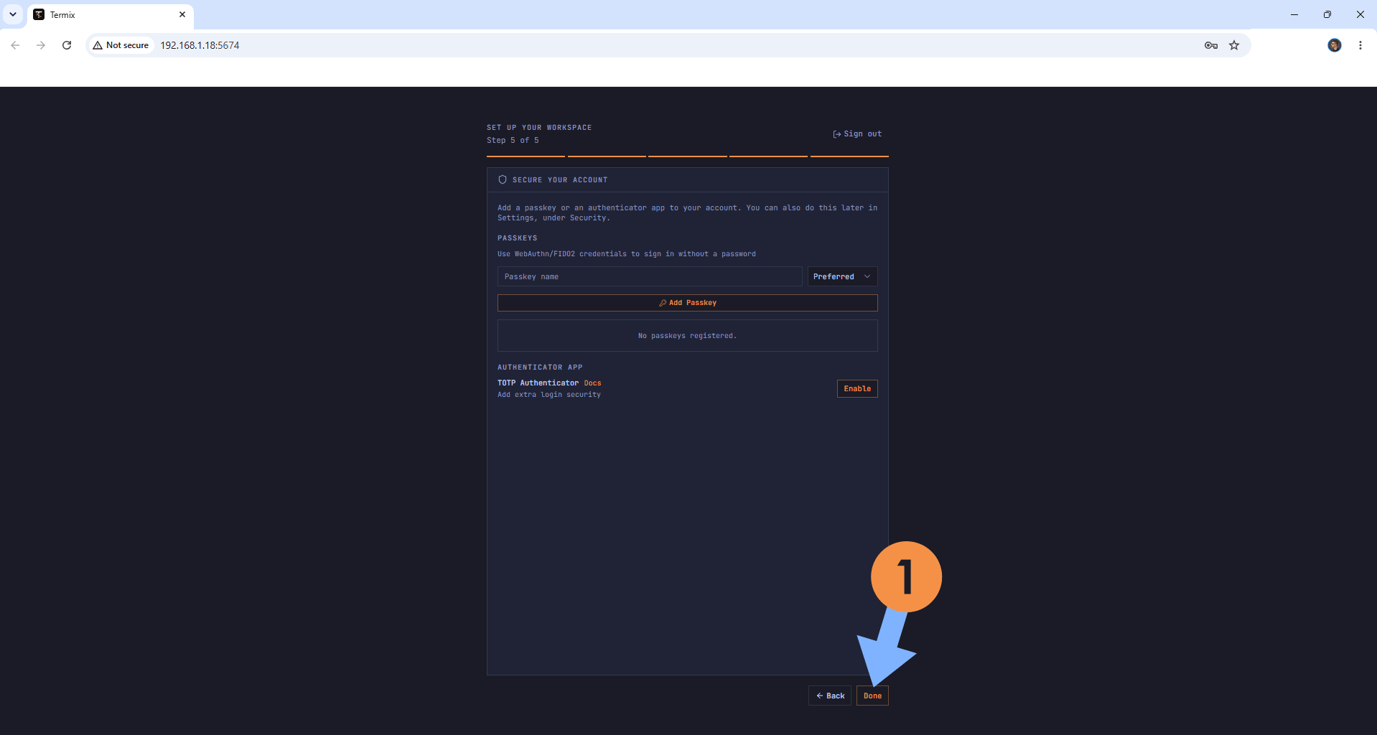Viewport: 1377px width, 735px height.
Task: Reload the page in the browser
Action: pos(67,45)
